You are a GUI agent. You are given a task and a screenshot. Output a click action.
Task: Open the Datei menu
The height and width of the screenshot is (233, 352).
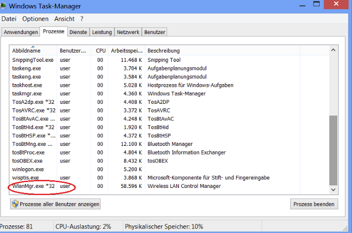pyautogui.click(x=9, y=19)
